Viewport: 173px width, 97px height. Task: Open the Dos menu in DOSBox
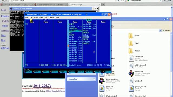point(46,18)
